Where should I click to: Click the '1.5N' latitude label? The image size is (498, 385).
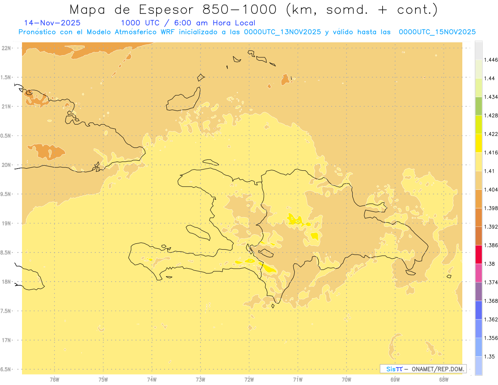pyautogui.click(x=6, y=77)
